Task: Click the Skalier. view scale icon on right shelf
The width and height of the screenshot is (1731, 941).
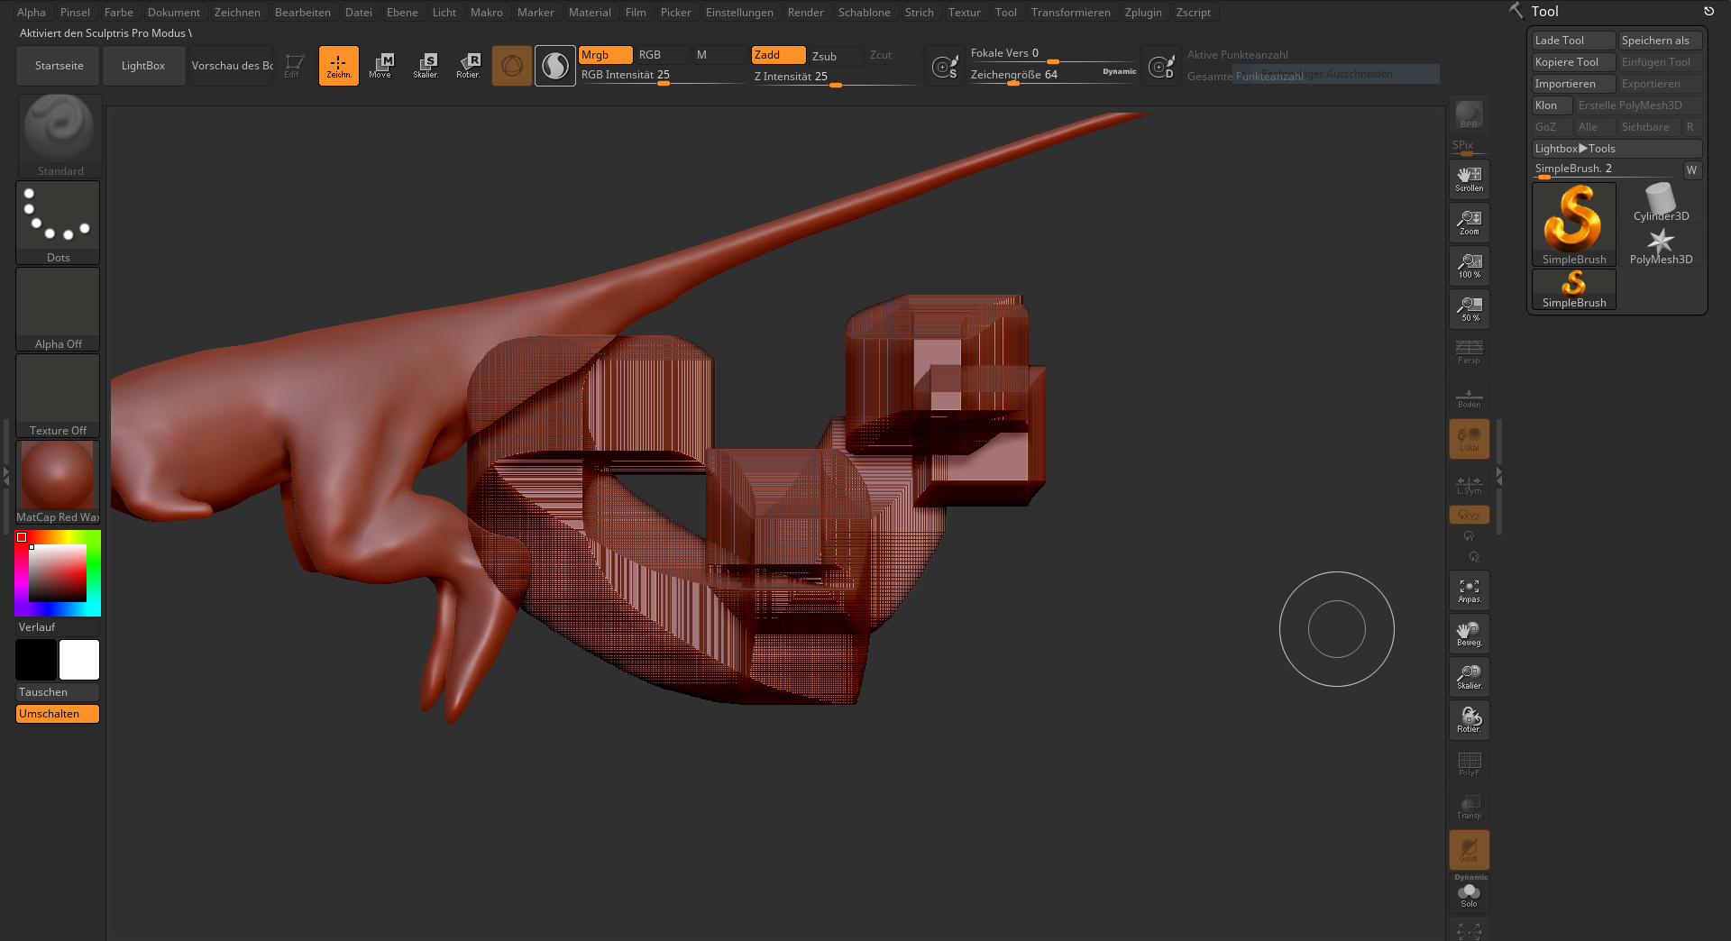Action: 1470,677
